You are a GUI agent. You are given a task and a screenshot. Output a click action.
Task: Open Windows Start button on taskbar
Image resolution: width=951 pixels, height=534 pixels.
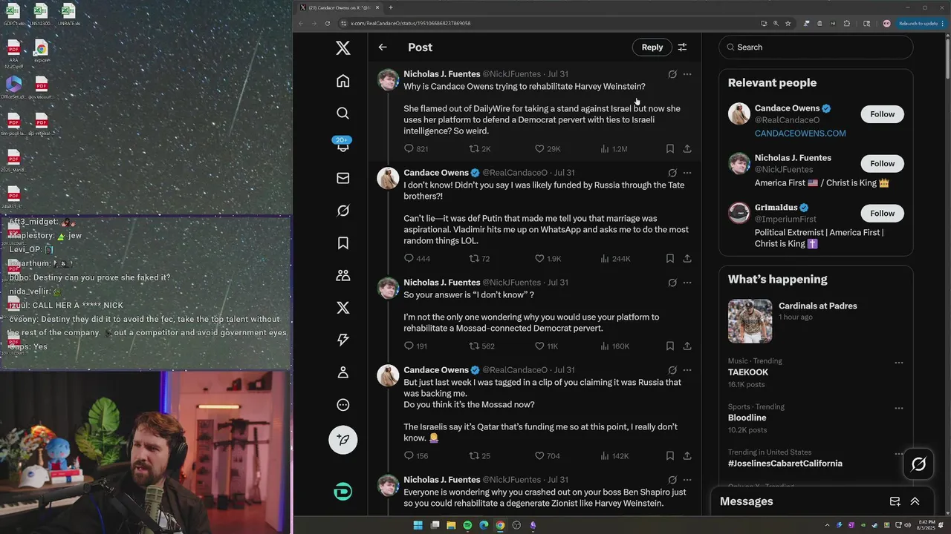418,525
